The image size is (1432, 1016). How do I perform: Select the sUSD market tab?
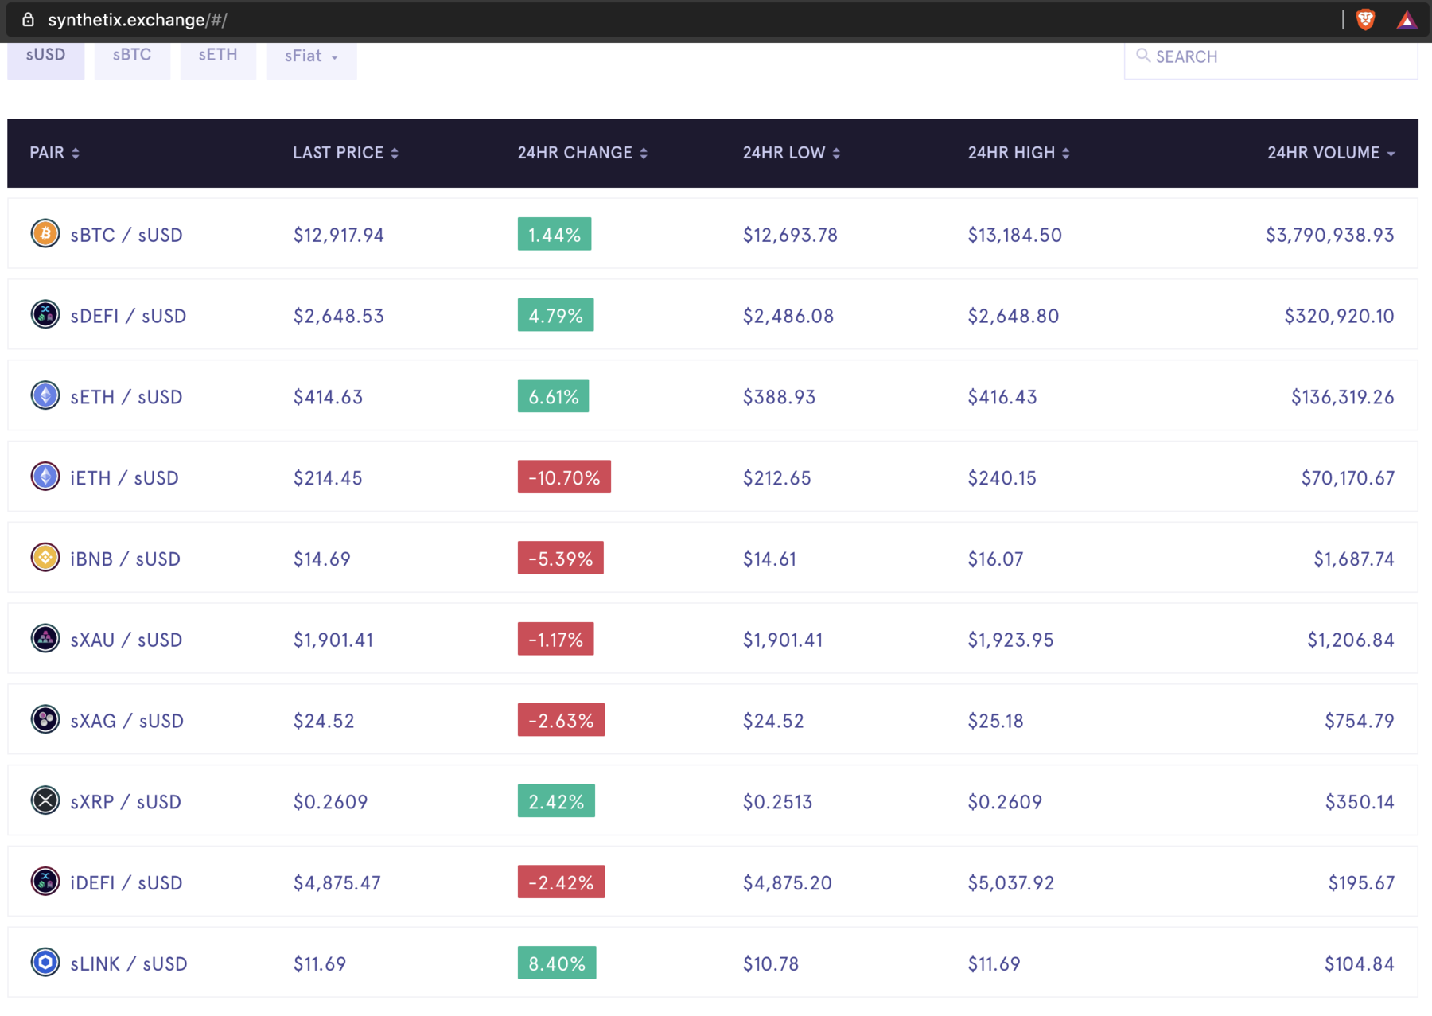(x=46, y=56)
